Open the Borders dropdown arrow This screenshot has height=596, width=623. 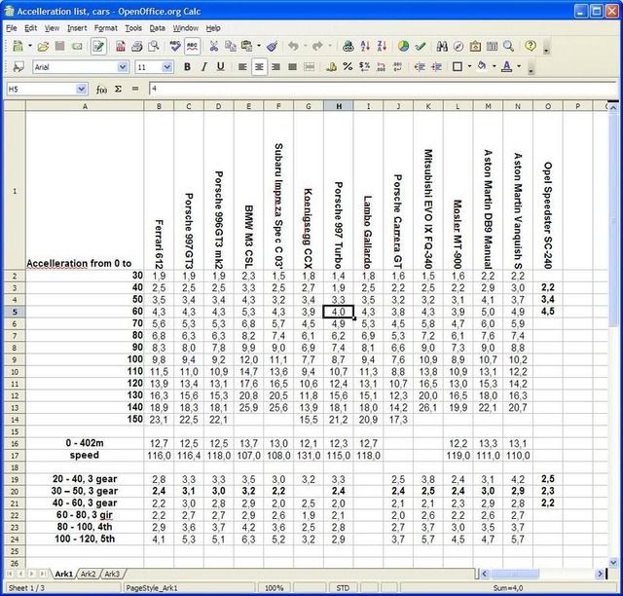[469, 67]
